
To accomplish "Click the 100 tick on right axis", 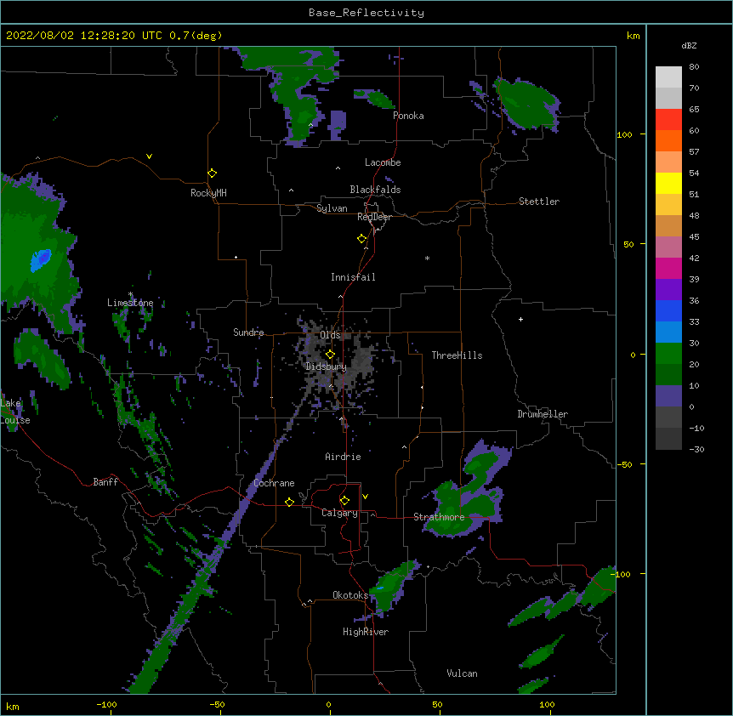I will [624, 134].
